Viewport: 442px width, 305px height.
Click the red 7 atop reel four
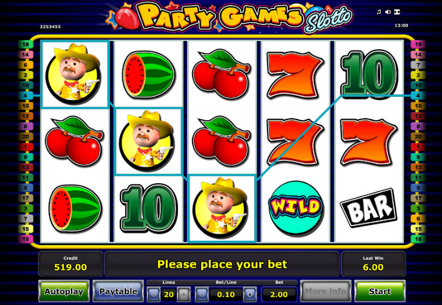[295, 74]
